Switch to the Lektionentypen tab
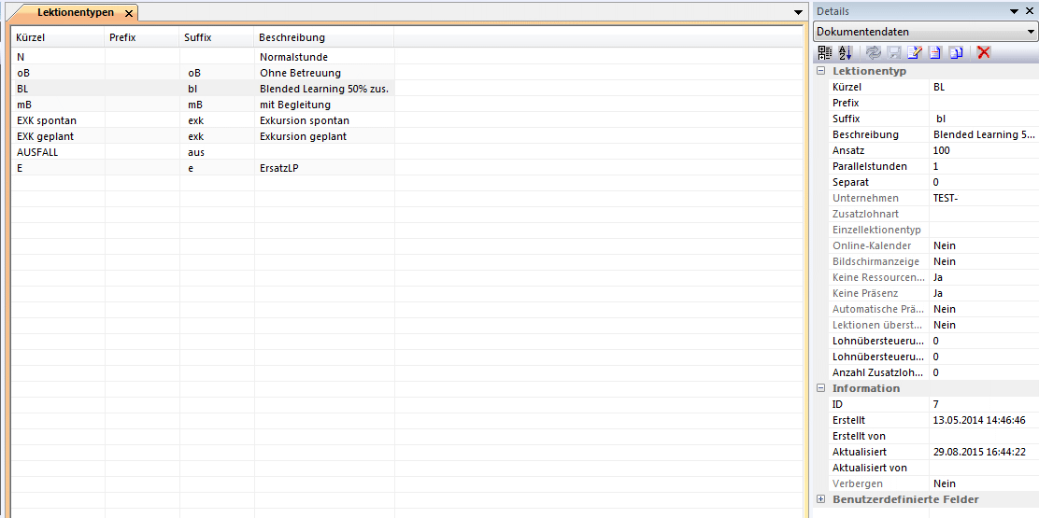Viewport: 1039px width, 518px height. coord(75,13)
